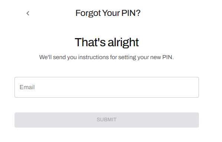This screenshot has width=222, height=142.
Task: Click the Email input field
Action: click(107, 87)
